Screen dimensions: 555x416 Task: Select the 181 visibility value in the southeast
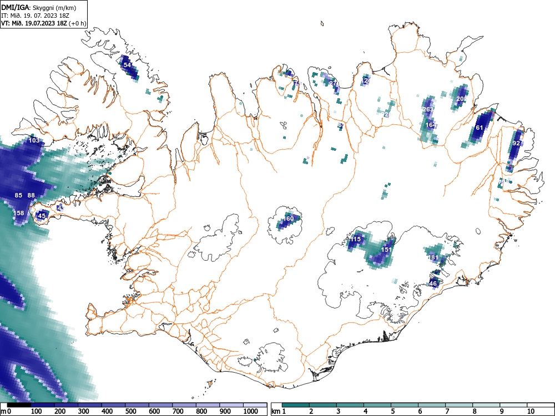tap(433, 257)
